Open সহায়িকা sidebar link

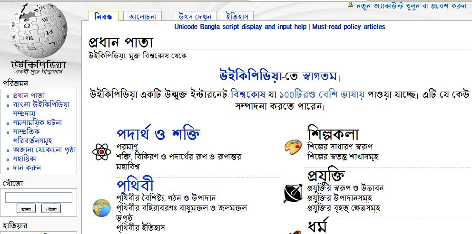25,159
